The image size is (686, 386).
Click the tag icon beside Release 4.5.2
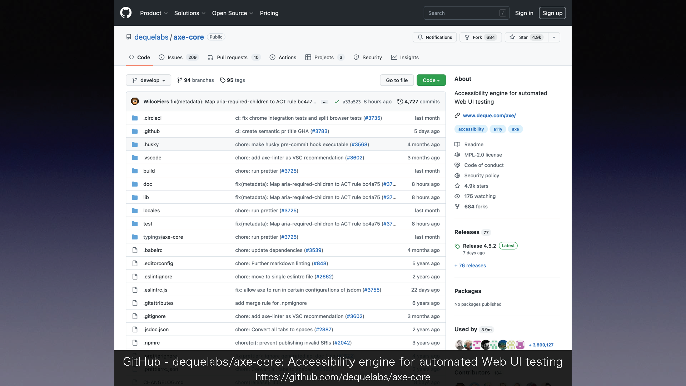tap(457, 246)
